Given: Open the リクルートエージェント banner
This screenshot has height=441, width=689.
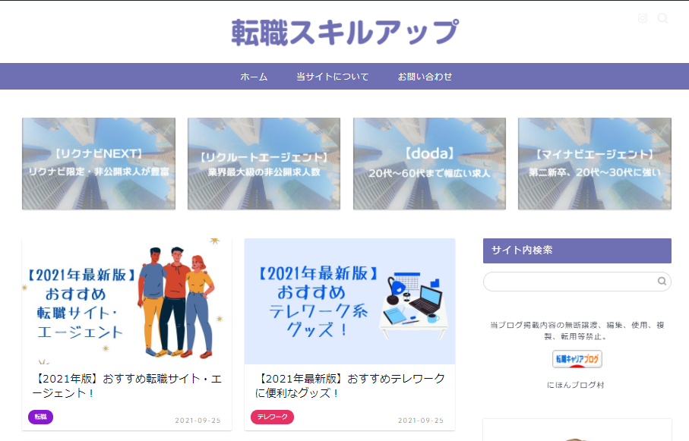Looking at the screenshot, I should pos(263,163).
